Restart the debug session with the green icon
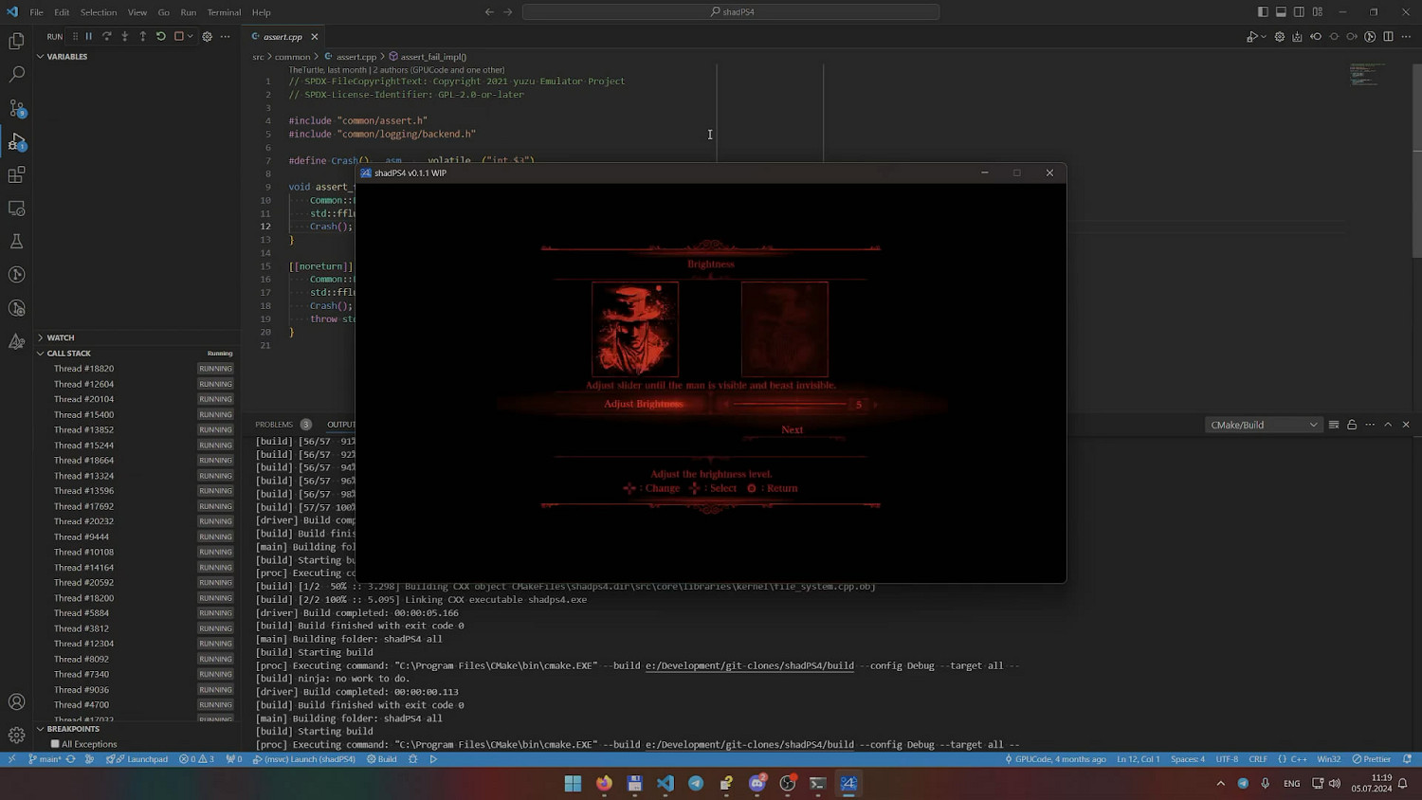The width and height of the screenshot is (1422, 800). (161, 37)
